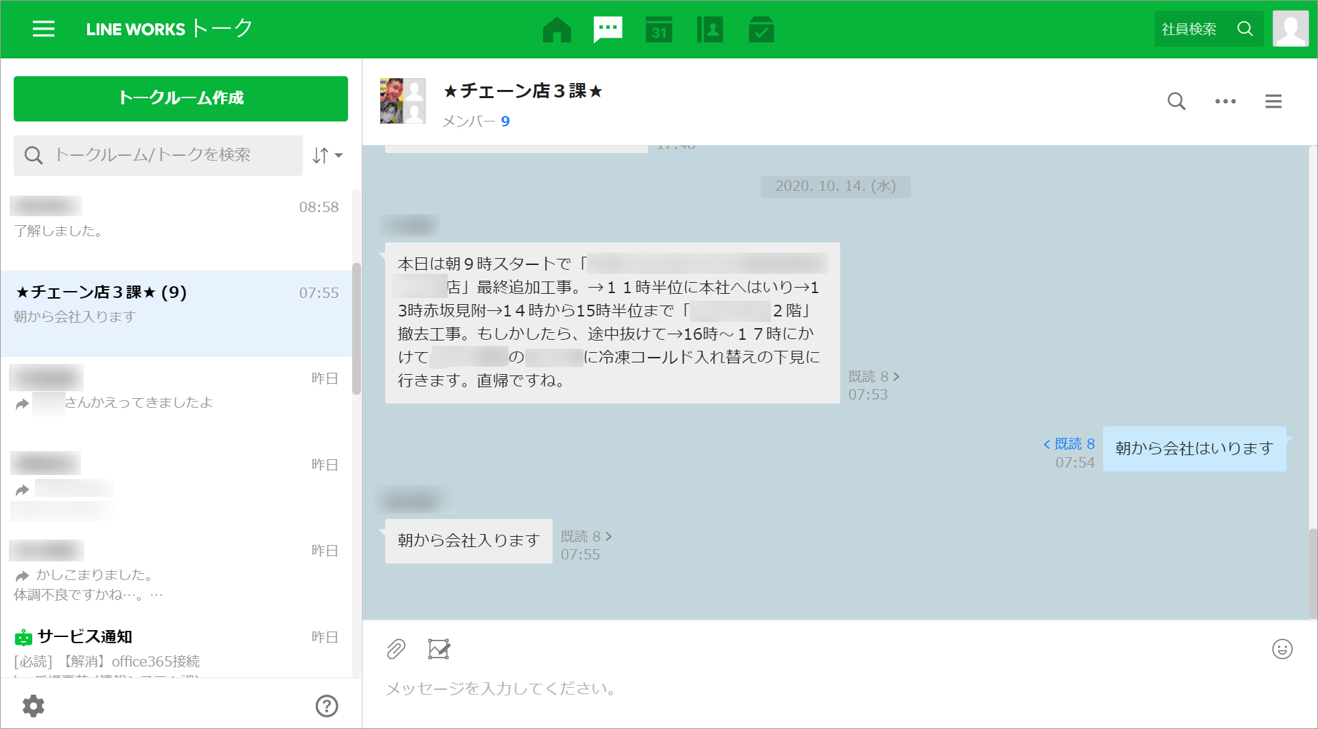1318x729 pixels.
Task: Go to the Home icon
Action: pyautogui.click(x=557, y=30)
